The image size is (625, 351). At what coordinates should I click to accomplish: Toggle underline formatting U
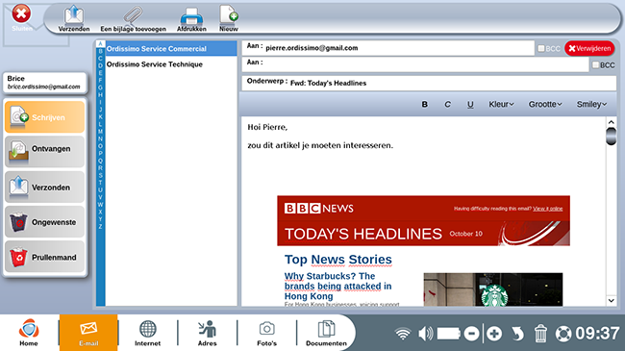coord(470,104)
